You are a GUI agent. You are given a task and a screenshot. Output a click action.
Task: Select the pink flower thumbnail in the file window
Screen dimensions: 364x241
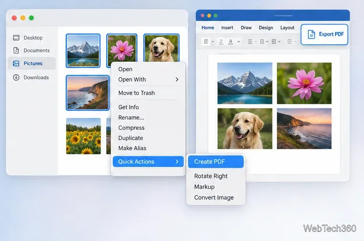[x=122, y=48]
